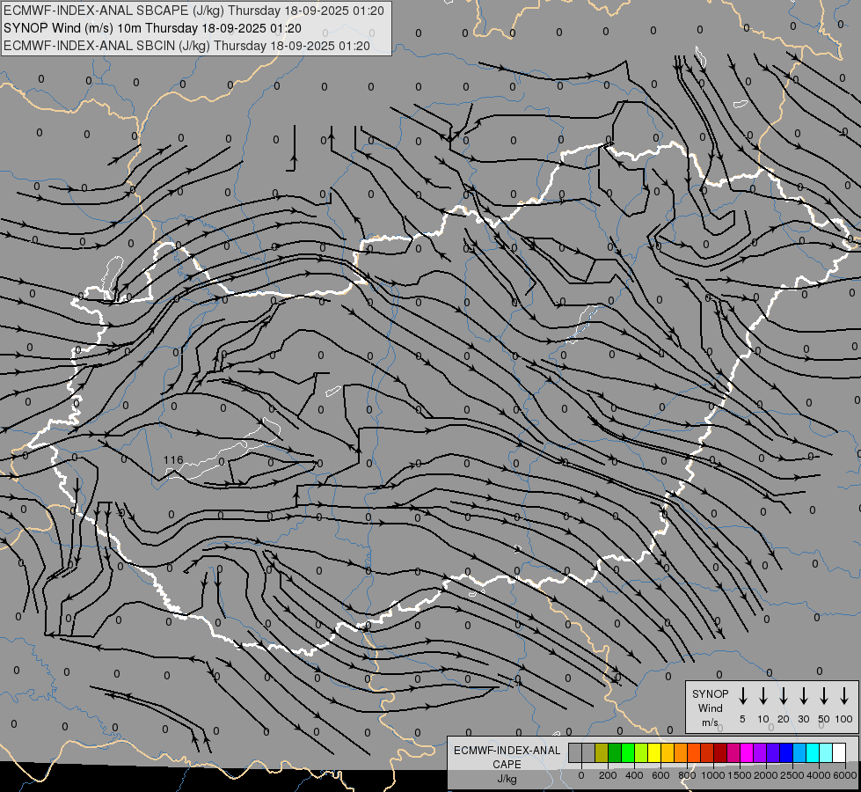
Task: Click the number 10 under the wind arrows
Action: click(x=763, y=719)
